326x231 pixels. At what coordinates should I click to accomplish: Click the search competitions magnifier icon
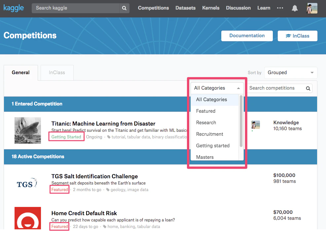[308, 88]
